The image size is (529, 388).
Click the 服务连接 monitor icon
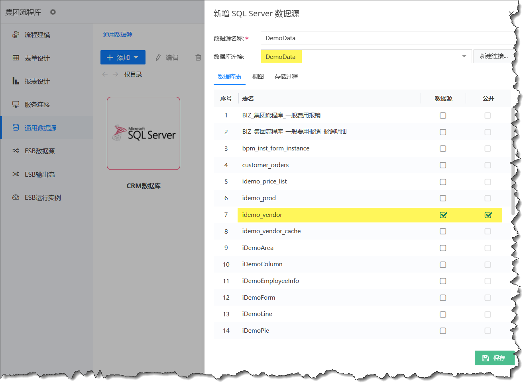pyautogui.click(x=16, y=105)
